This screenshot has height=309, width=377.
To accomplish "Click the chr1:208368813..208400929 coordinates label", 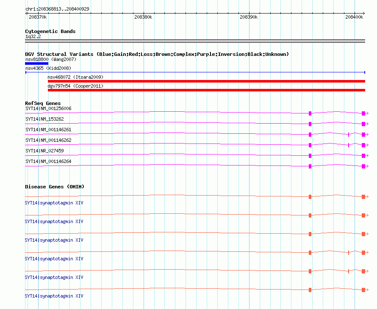I will tap(57, 9).
